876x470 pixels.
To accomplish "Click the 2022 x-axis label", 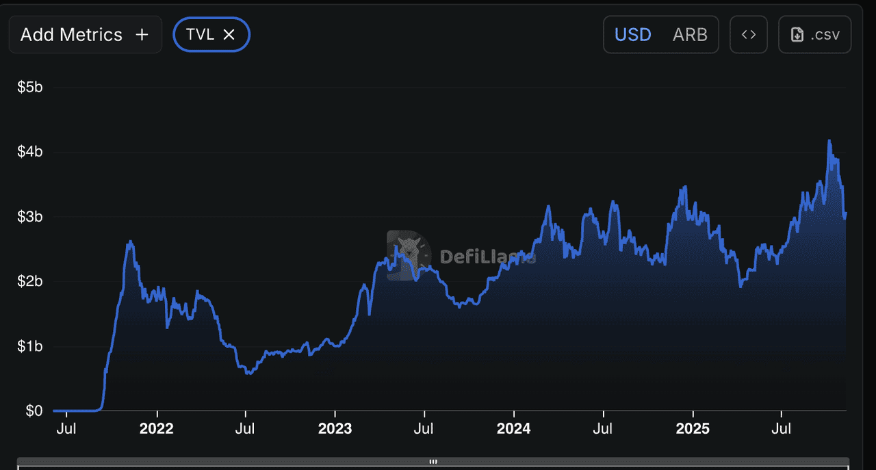I will pyautogui.click(x=157, y=429).
